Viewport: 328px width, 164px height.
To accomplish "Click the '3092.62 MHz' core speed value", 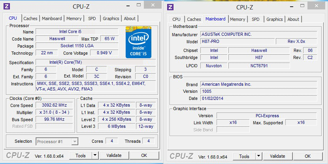I will pyautogui.click(x=55, y=105).
